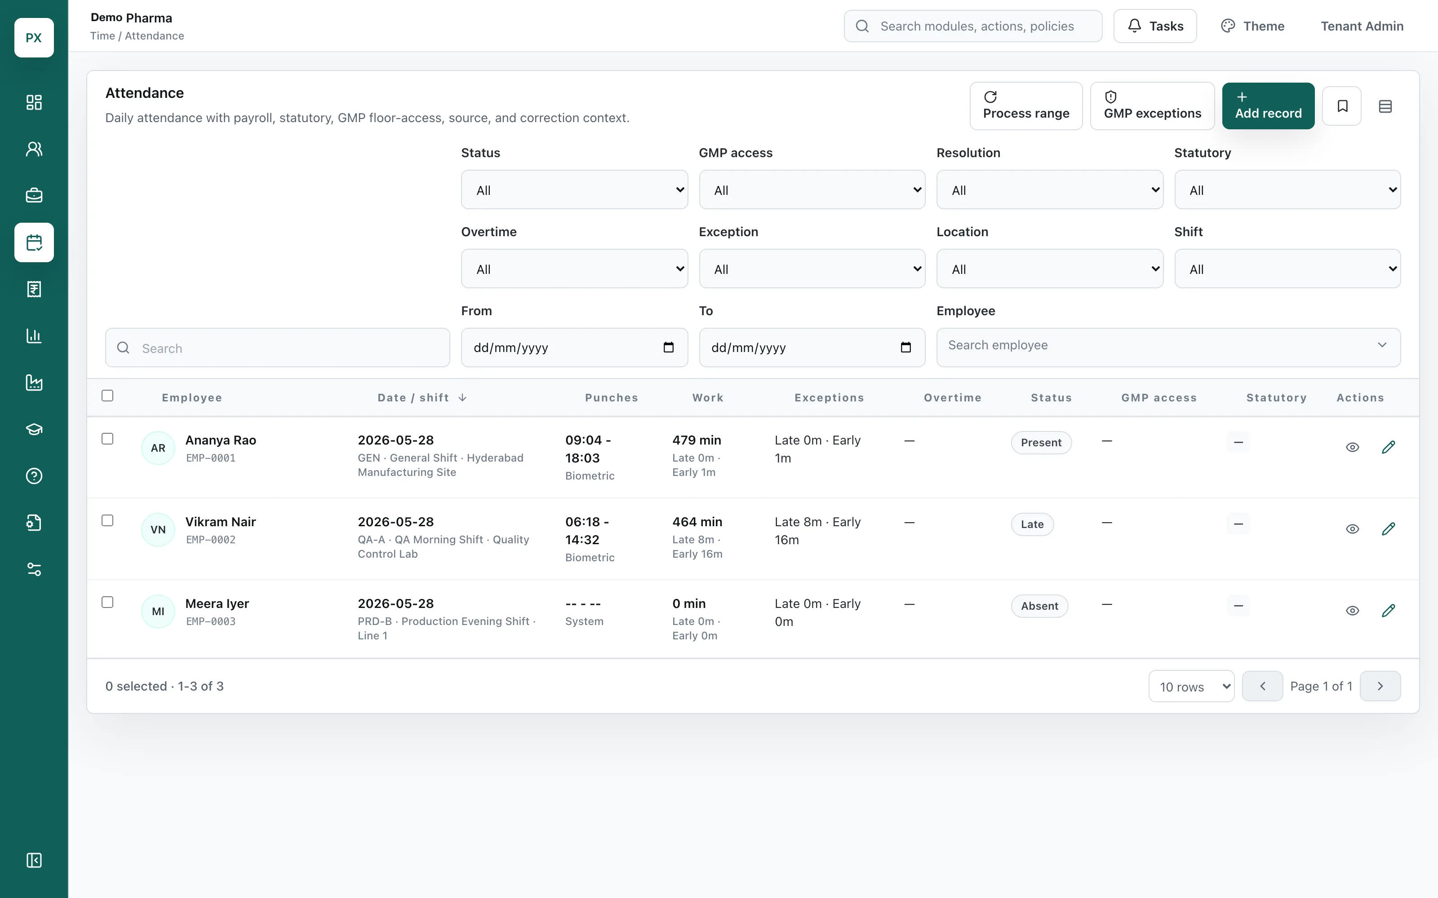Tick the checkbox for Meera Iyer's row
The width and height of the screenshot is (1438, 898).
pos(107,602)
